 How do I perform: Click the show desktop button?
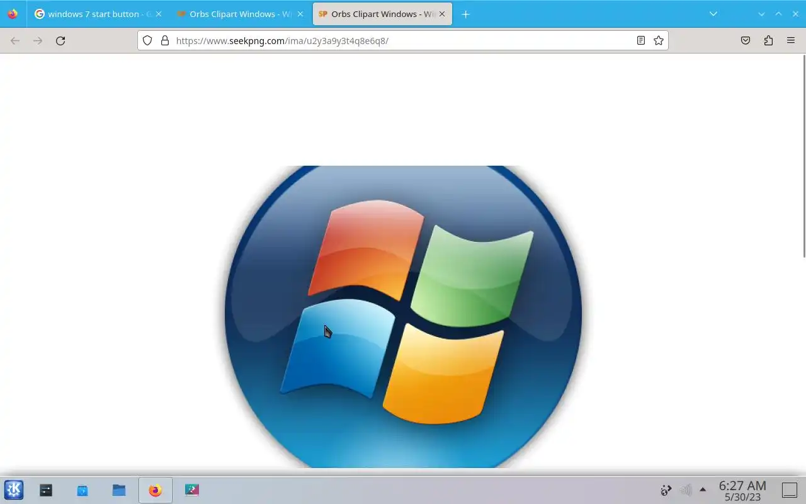click(x=790, y=490)
